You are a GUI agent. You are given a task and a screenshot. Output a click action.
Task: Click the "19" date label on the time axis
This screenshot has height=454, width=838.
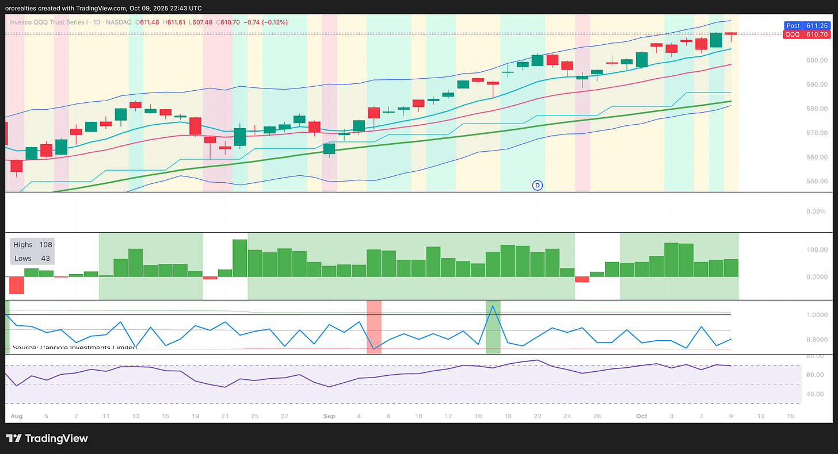pos(195,416)
